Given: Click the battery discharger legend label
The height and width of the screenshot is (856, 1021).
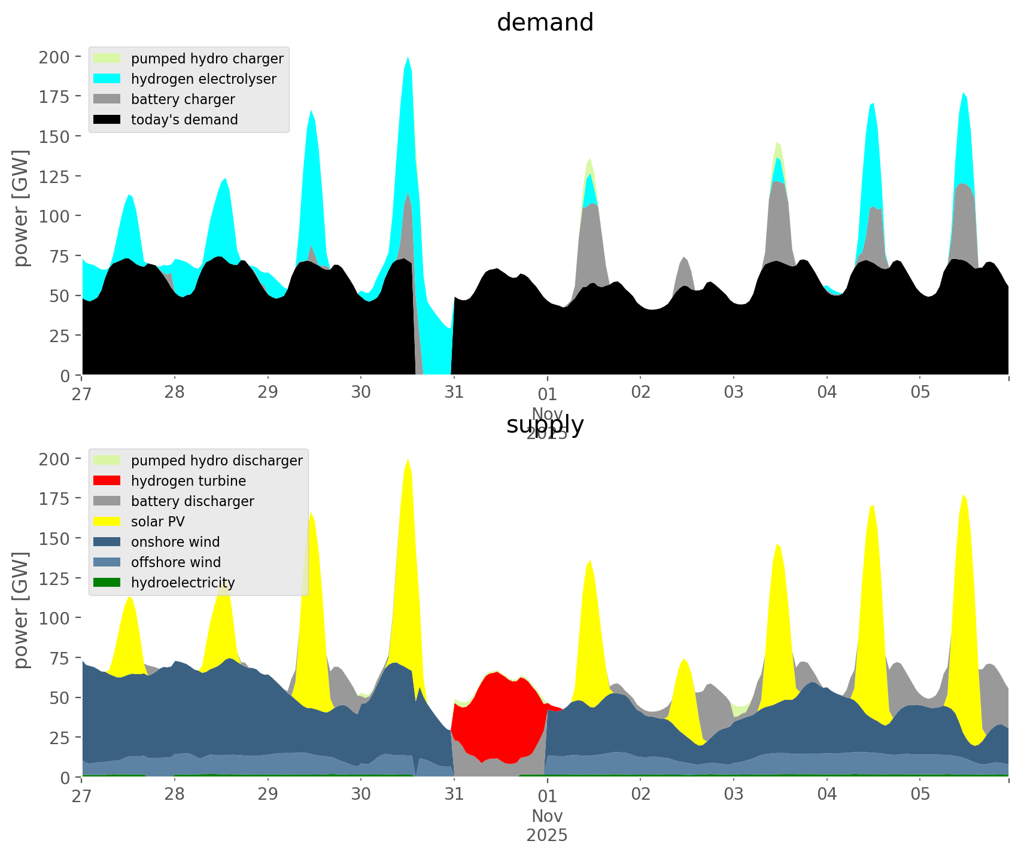Looking at the screenshot, I should coord(192,501).
